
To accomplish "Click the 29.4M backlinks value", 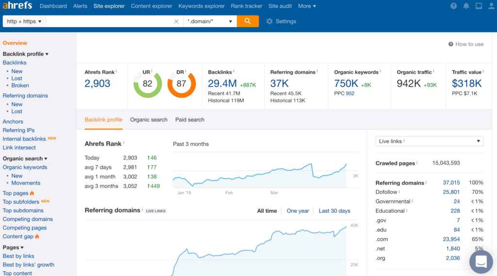I will [x=222, y=83].
